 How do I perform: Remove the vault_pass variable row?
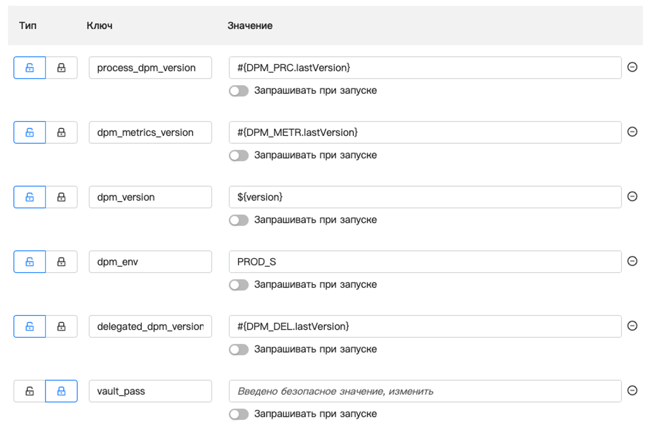632,391
